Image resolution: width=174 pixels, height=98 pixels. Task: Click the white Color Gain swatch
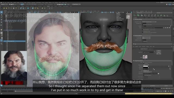(145, 66)
